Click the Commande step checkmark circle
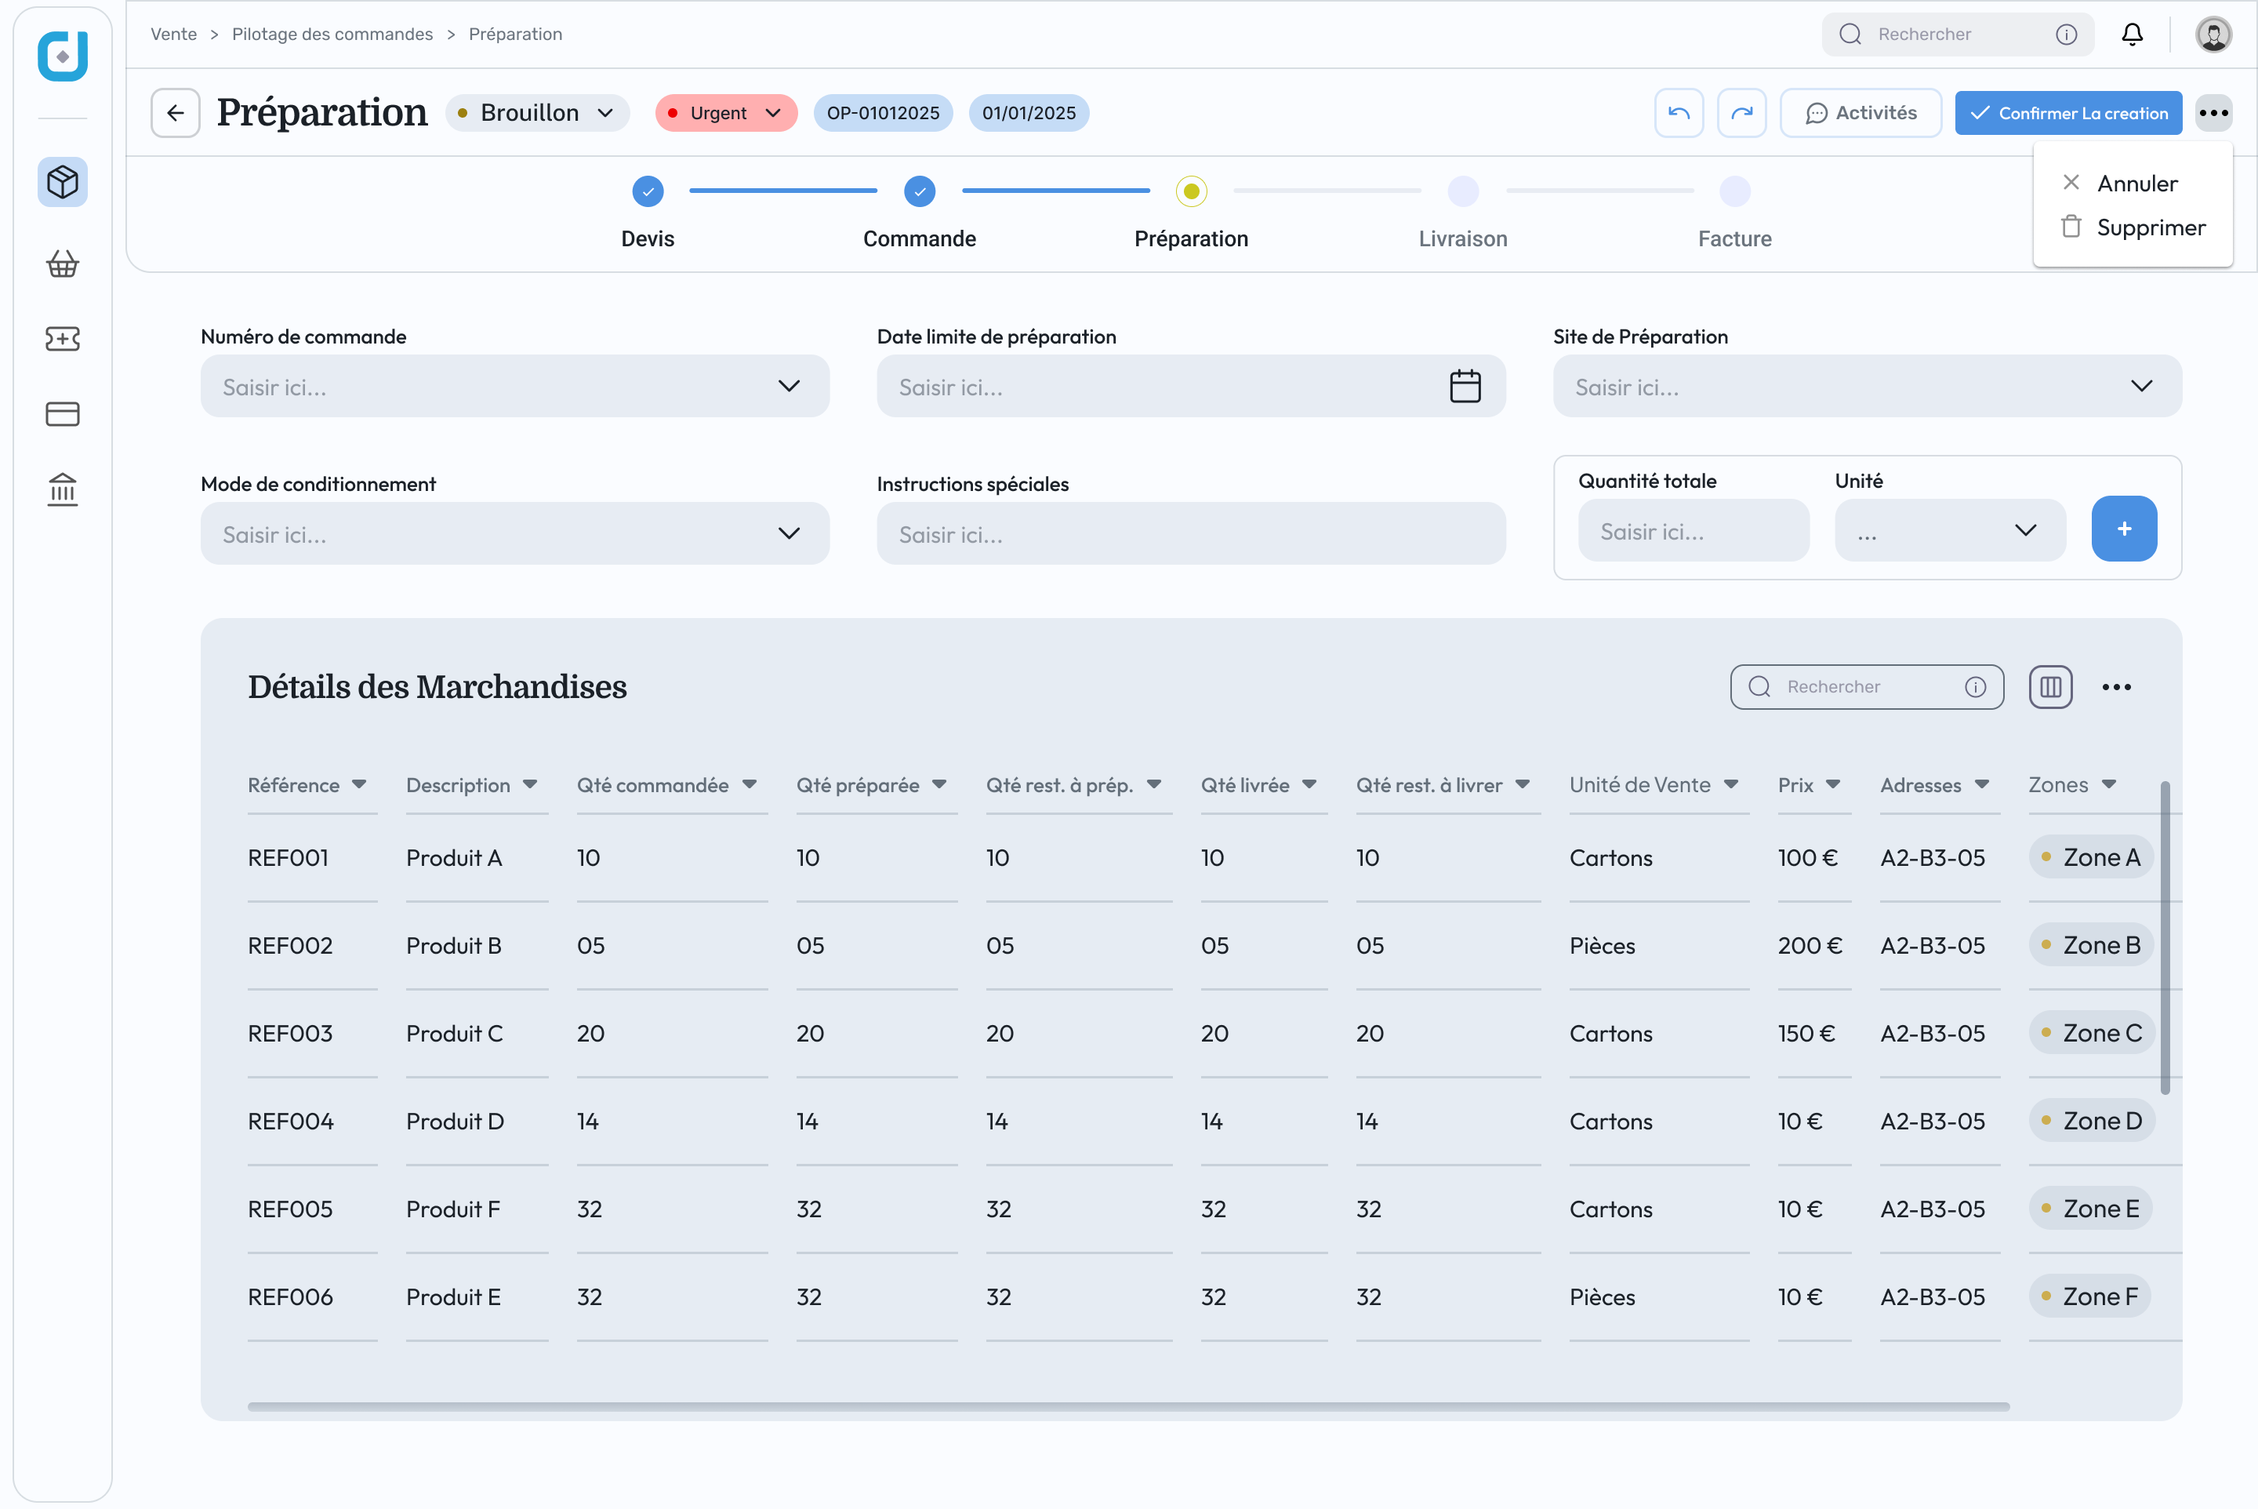The image size is (2258, 1509). (x=920, y=191)
